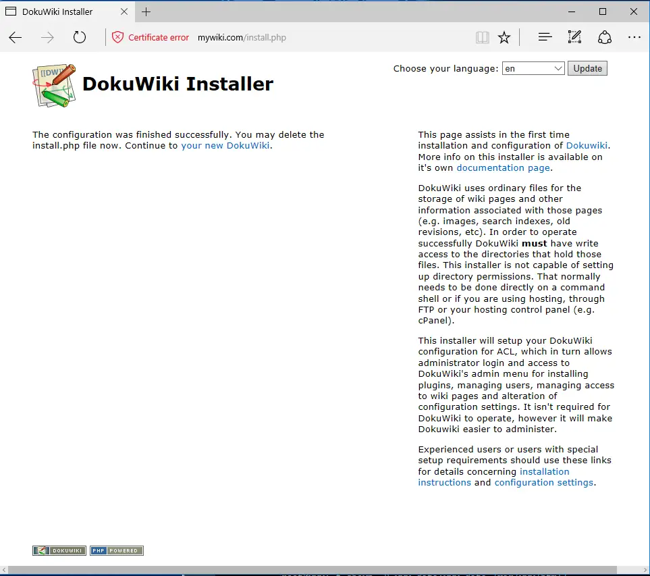Open a new browser tab
Screen dimensions: 650x576
(x=146, y=11)
